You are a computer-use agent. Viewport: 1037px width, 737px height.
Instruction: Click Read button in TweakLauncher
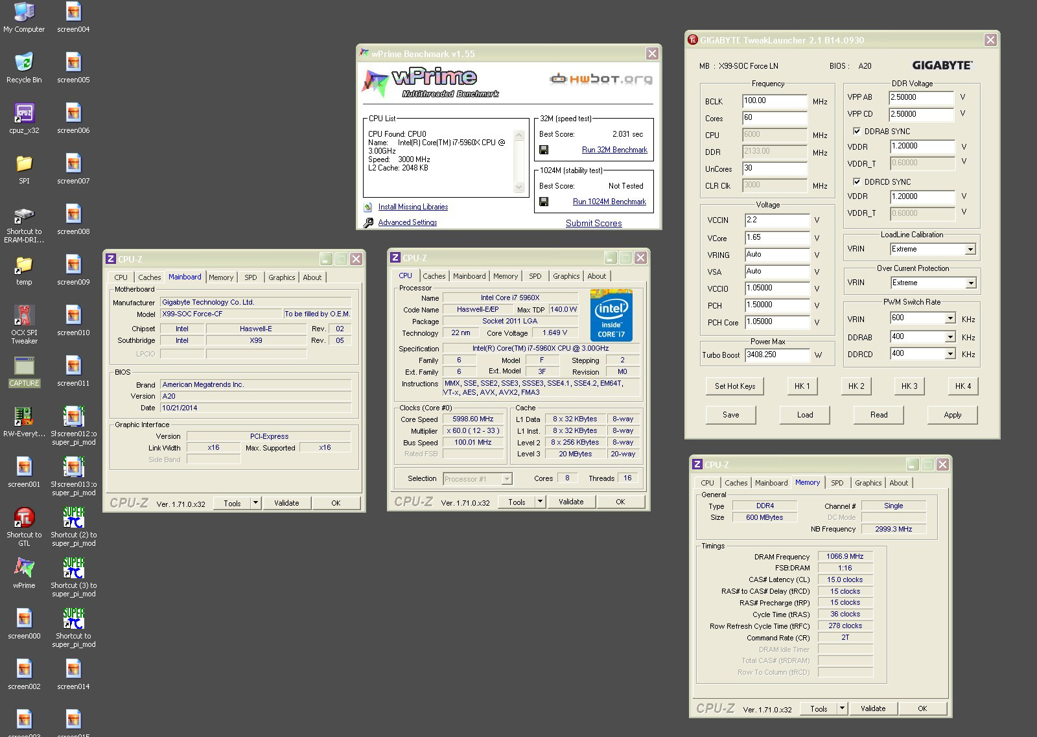coord(879,415)
